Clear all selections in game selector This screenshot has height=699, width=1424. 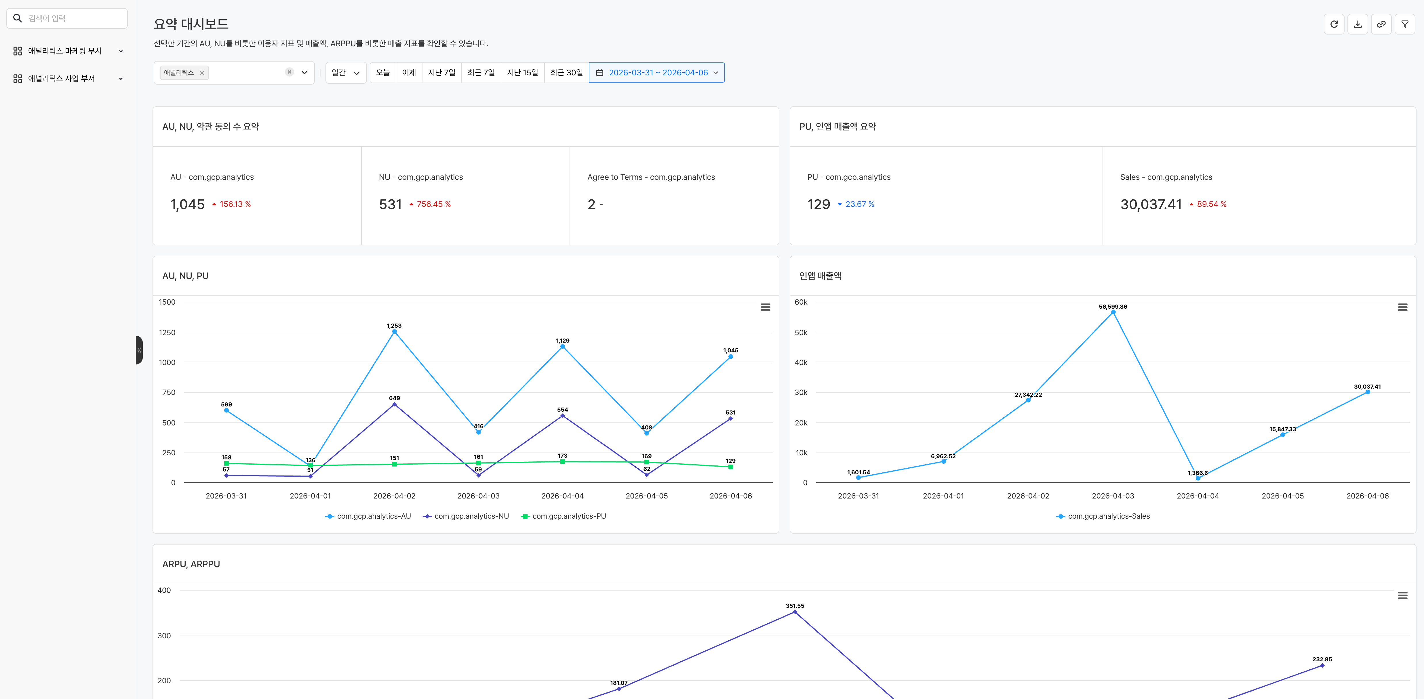coord(289,72)
